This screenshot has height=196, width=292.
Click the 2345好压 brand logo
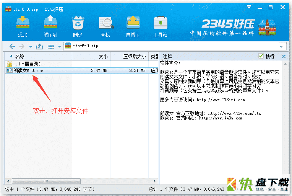tap(228, 24)
